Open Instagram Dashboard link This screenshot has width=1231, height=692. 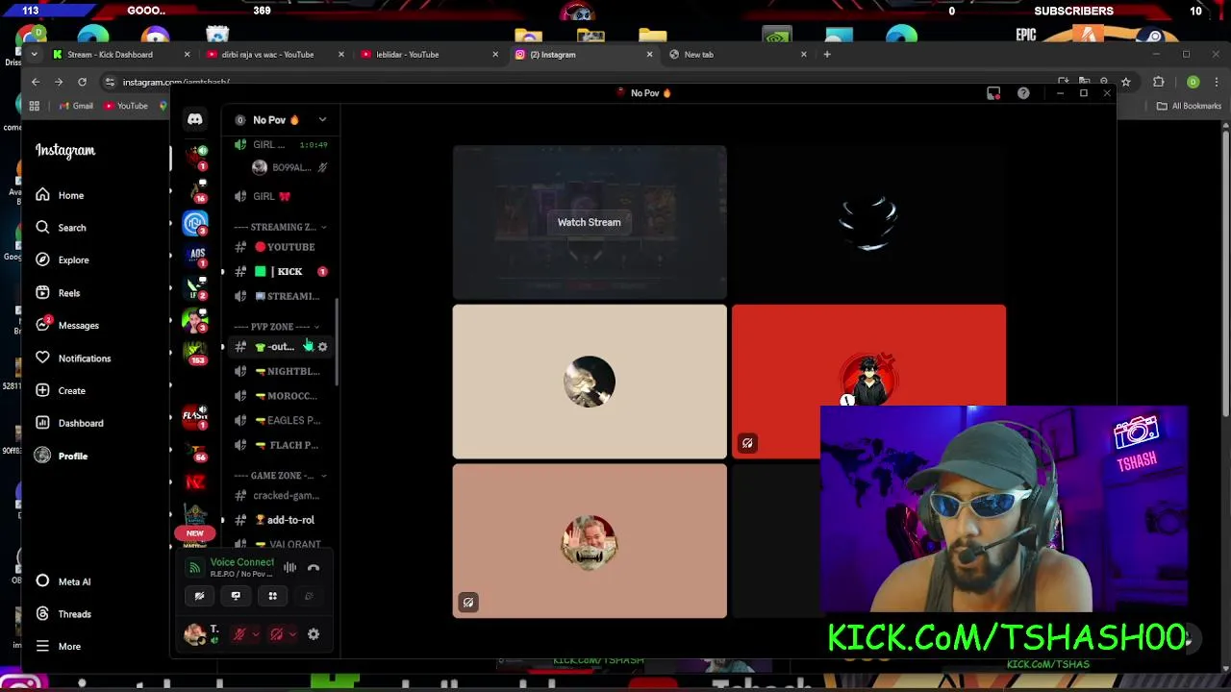point(69,423)
